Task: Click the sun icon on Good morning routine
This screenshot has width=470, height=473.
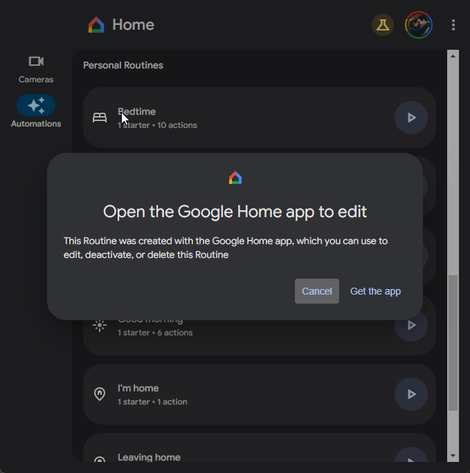Action: point(100,325)
